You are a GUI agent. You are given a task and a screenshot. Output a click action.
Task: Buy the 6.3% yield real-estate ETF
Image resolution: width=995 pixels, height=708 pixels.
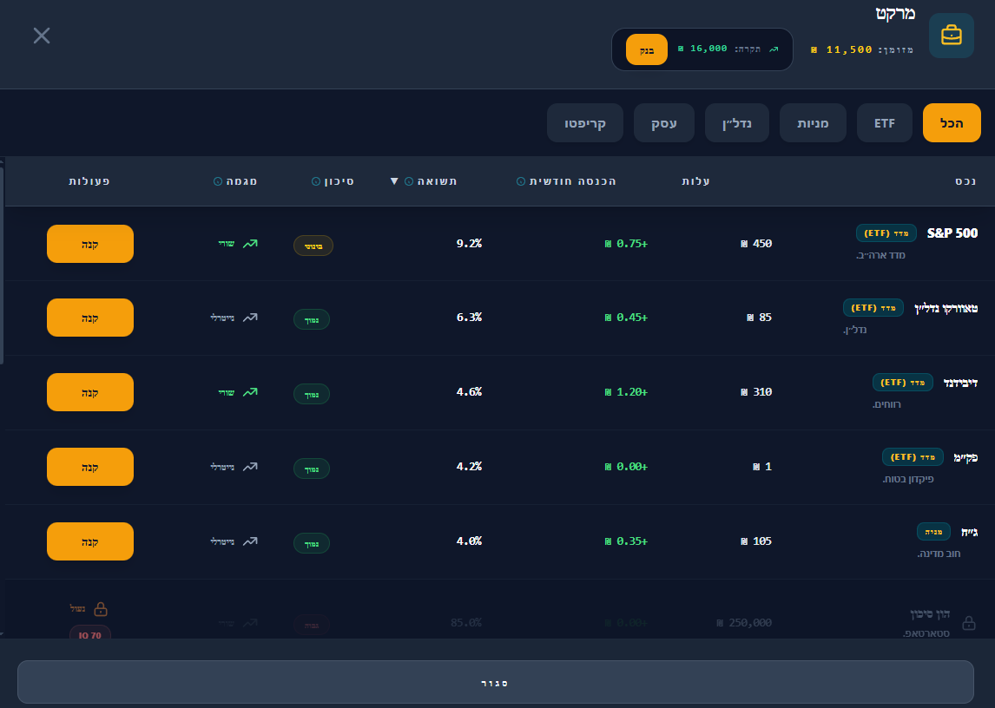click(x=90, y=318)
